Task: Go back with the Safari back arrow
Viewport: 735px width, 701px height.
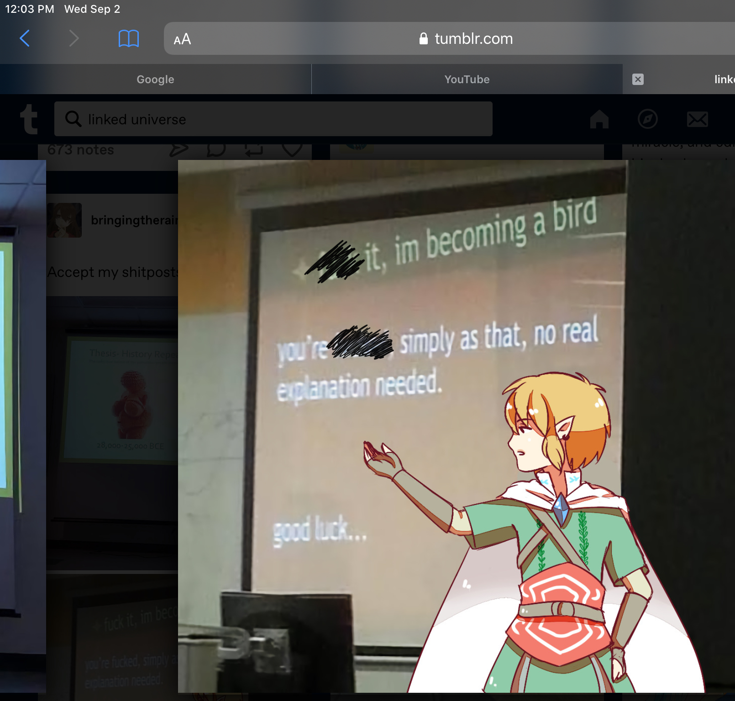Action: tap(25, 38)
